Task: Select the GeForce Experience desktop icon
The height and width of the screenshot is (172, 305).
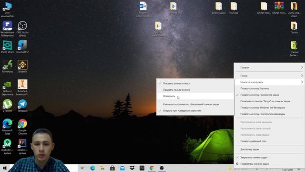Action: [8, 87]
